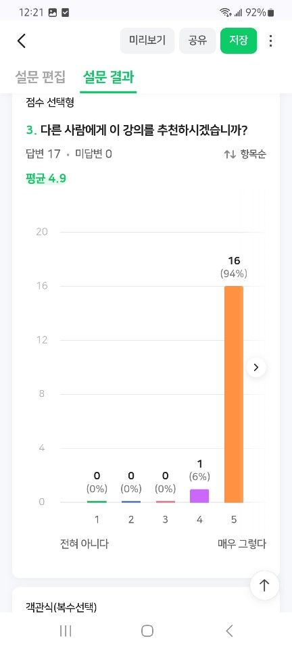Tap the chart's next arrow chevron
Viewport: 292px width, 649px height.
click(256, 367)
